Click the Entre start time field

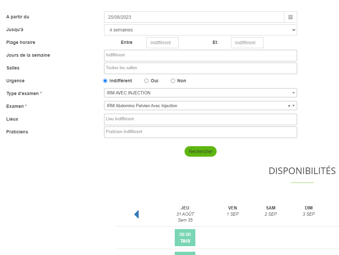(162, 43)
